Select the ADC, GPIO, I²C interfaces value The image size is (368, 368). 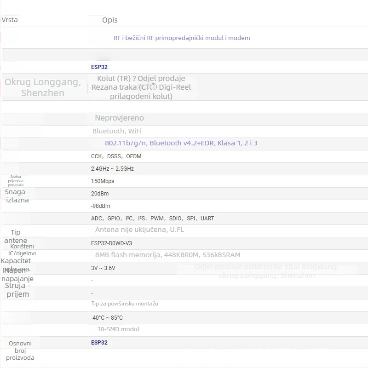tap(153, 218)
